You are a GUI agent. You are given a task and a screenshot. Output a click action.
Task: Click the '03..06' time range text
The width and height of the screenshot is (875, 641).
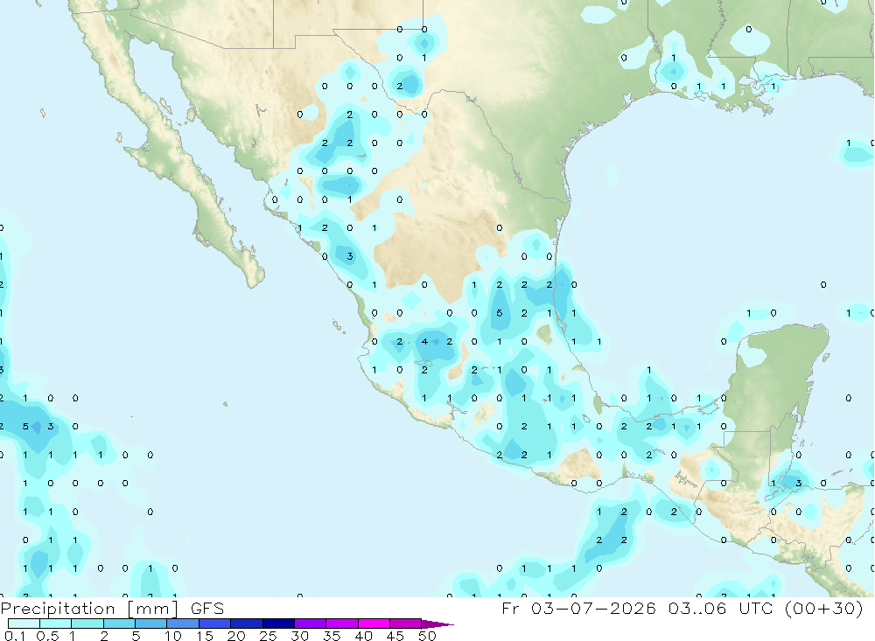pos(697,608)
